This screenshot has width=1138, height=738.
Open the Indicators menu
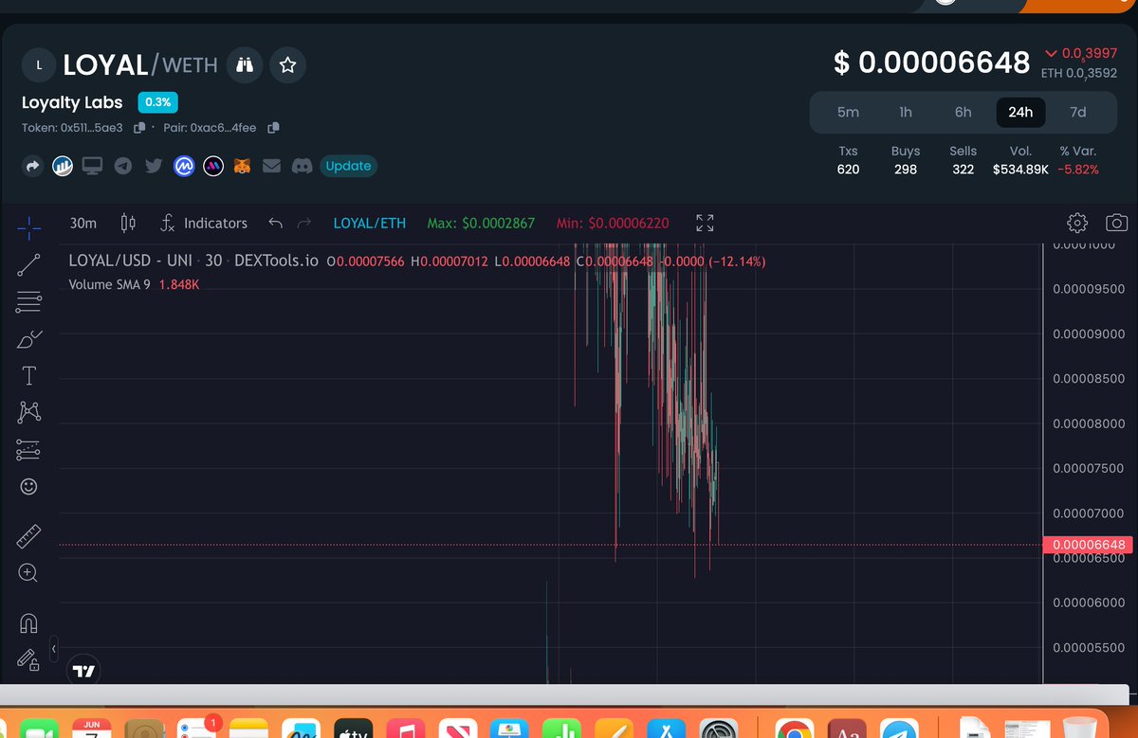click(203, 223)
